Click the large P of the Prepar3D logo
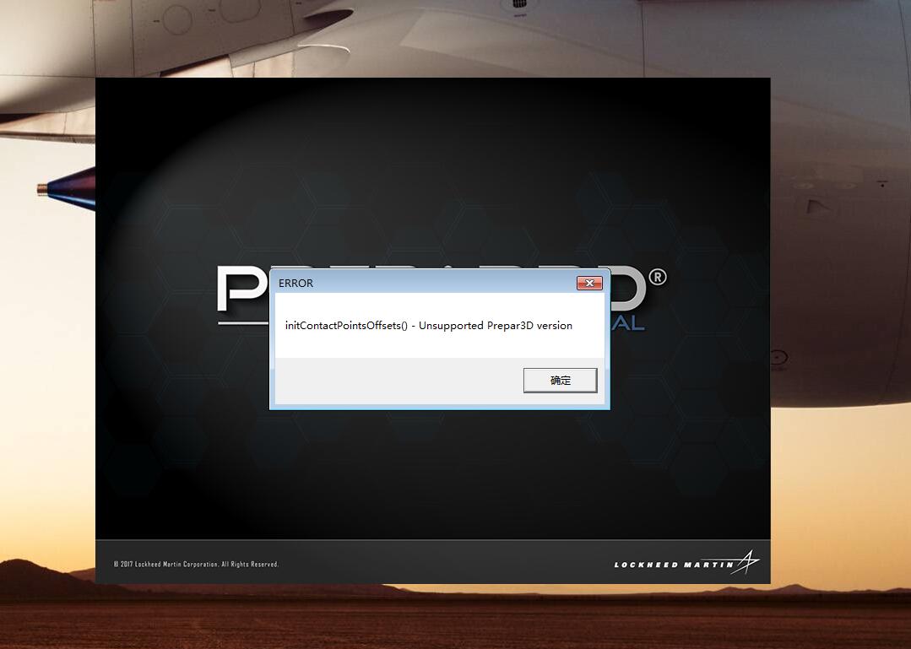911x649 pixels. click(x=241, y=289)
